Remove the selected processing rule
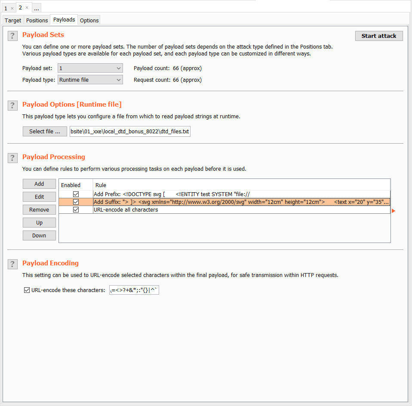This screenshot has height=406, width=412. [39, 210]
